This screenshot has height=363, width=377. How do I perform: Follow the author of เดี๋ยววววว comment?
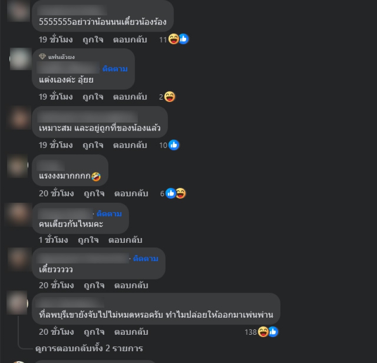click(x=146, y=259)
